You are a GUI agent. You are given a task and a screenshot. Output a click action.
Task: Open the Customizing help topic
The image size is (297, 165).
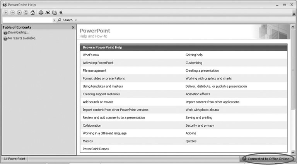point(194,63)
